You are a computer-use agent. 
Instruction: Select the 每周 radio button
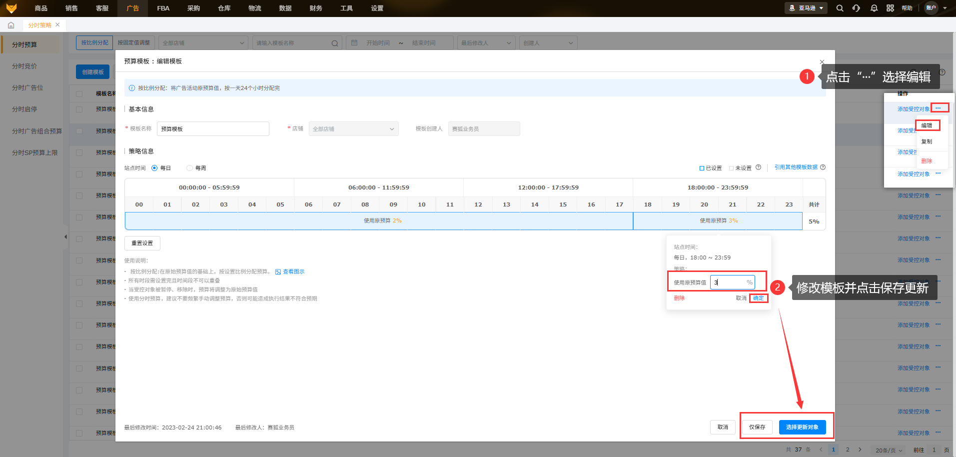pos(189,168)
